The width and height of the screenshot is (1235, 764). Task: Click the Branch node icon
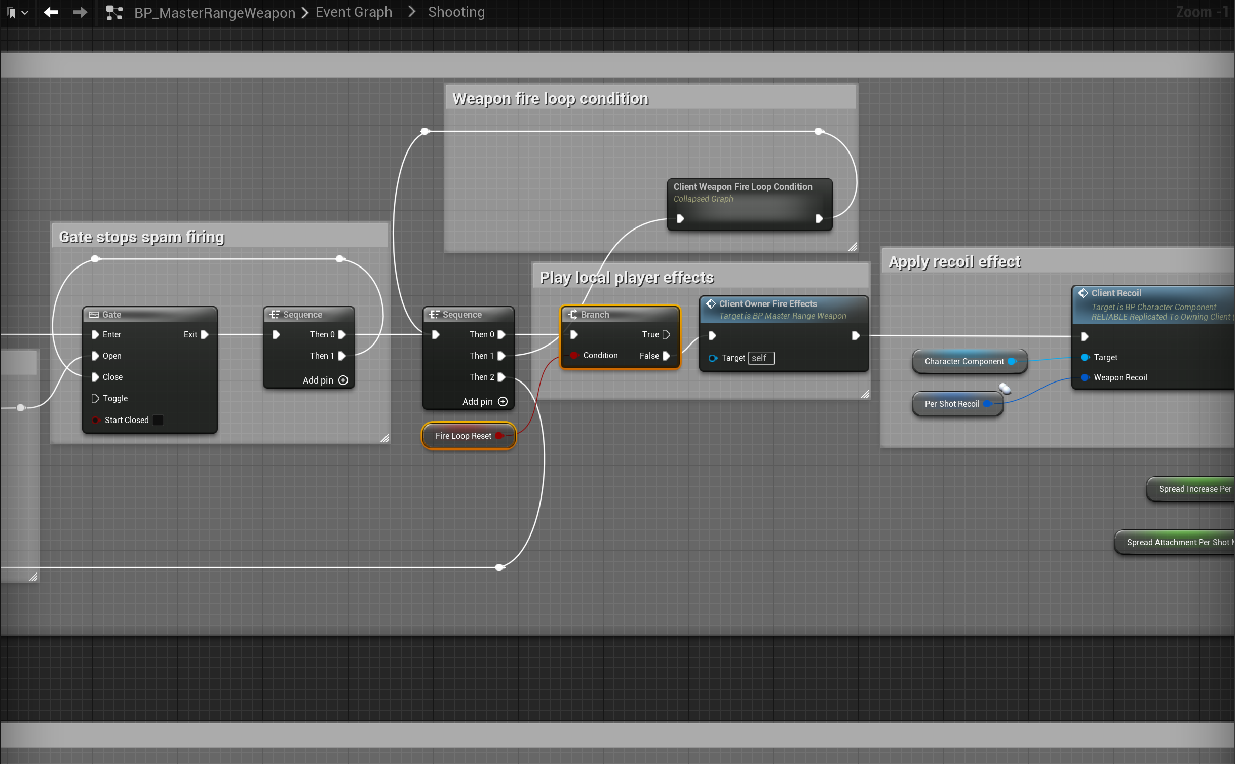coord(572,315)
